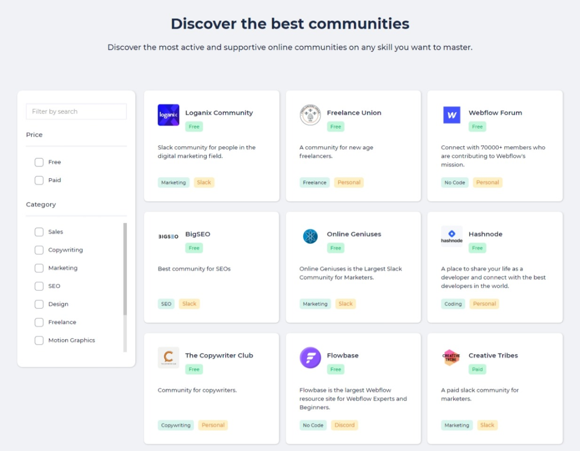Image resolution: width=580 pixels, height=451 pixels.
Task: Check the Design category checkbox
Action: (x=39, y=304)
